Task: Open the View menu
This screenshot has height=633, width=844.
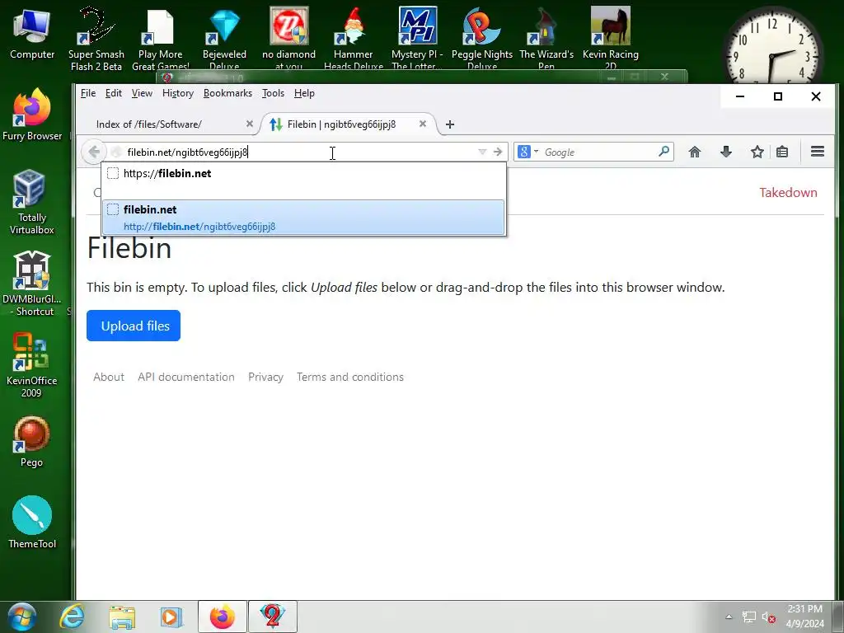Action: point(142,93)
